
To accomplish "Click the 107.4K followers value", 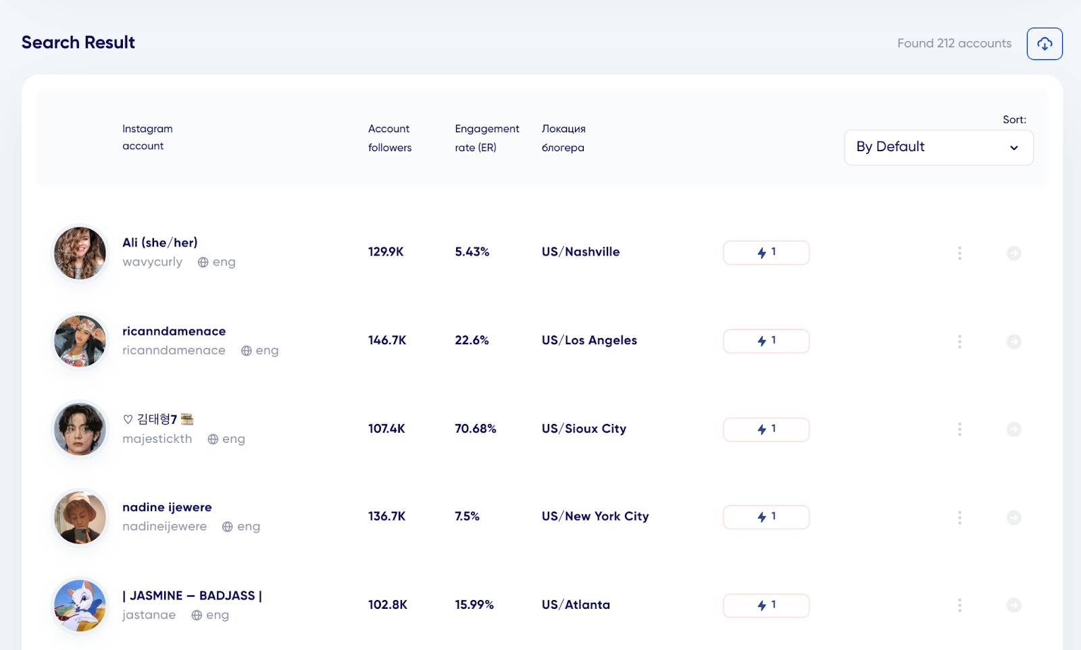I will tap(386, 429).
